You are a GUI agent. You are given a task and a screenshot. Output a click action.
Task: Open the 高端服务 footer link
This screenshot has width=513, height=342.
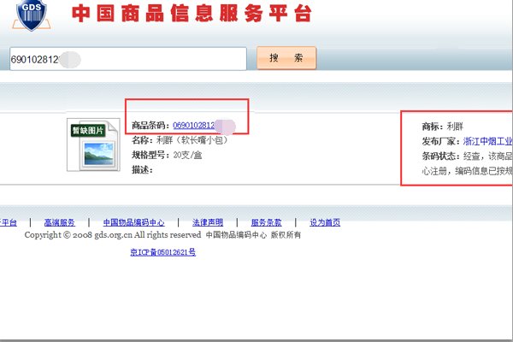coord(60,222)
